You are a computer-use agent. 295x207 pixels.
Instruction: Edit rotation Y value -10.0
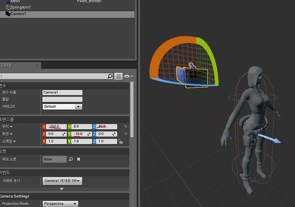tap(82, 134)
